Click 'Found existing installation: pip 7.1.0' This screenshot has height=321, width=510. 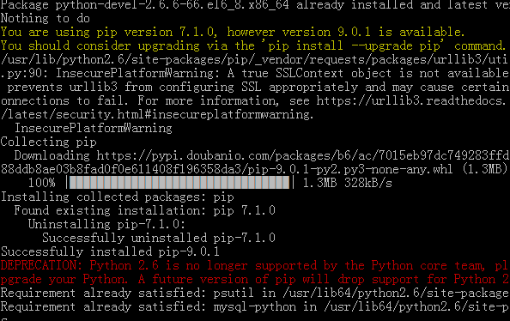click(x=145, y=210)
